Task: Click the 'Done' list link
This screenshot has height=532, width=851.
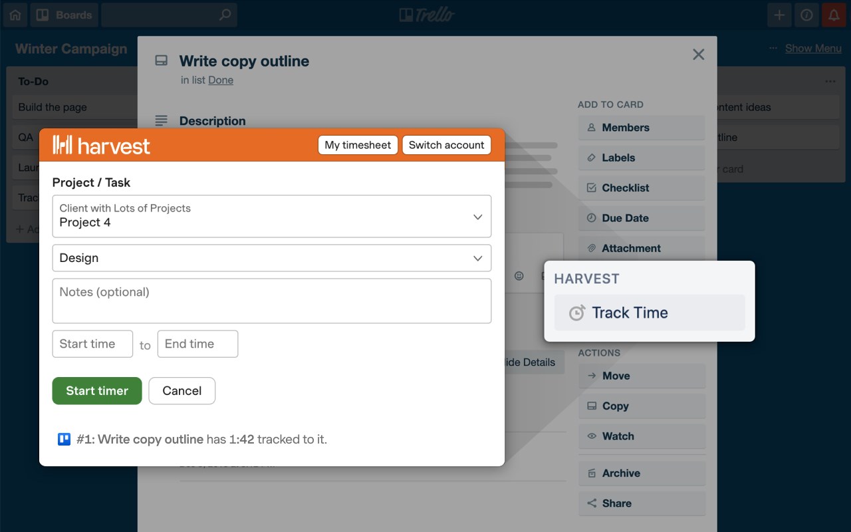Action: (x=221, y=80)
